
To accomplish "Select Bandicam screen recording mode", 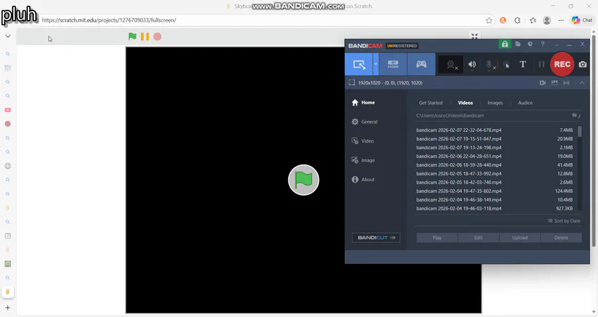I will pos(359,64).
